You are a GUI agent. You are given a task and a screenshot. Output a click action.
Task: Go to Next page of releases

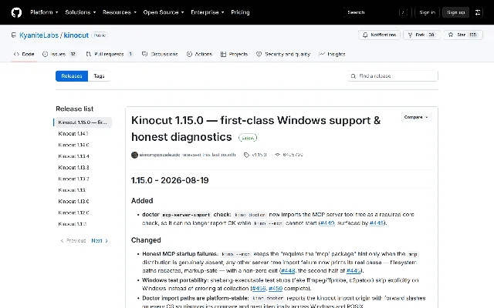tap(100, 241)
